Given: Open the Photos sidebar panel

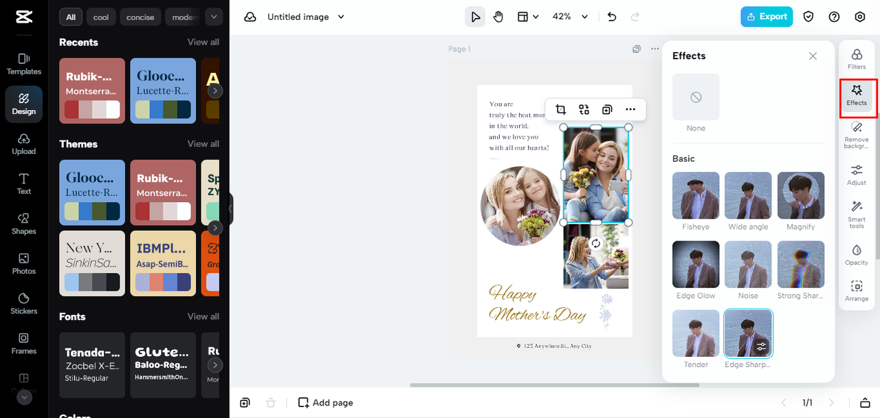Looking at the screenshot, I should click(24, 263).
